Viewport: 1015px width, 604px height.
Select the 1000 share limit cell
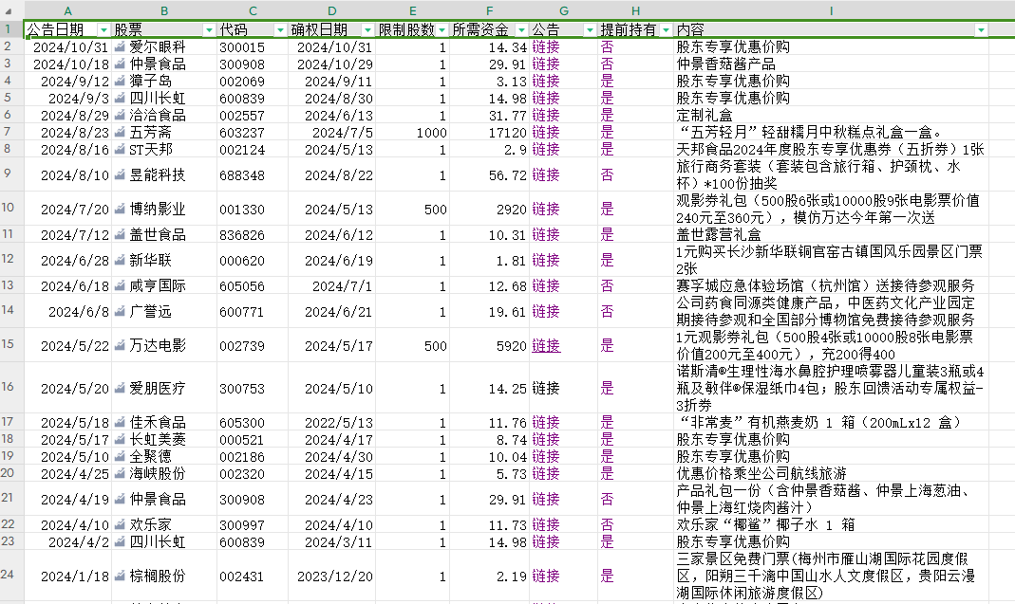[x=412, y=132]
